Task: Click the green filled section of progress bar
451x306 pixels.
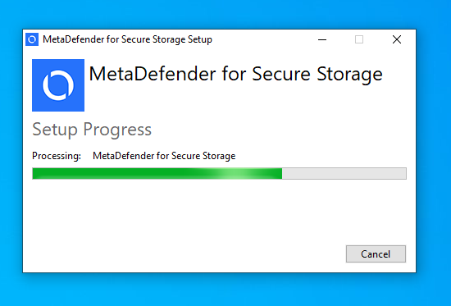Action: point(157,174)
